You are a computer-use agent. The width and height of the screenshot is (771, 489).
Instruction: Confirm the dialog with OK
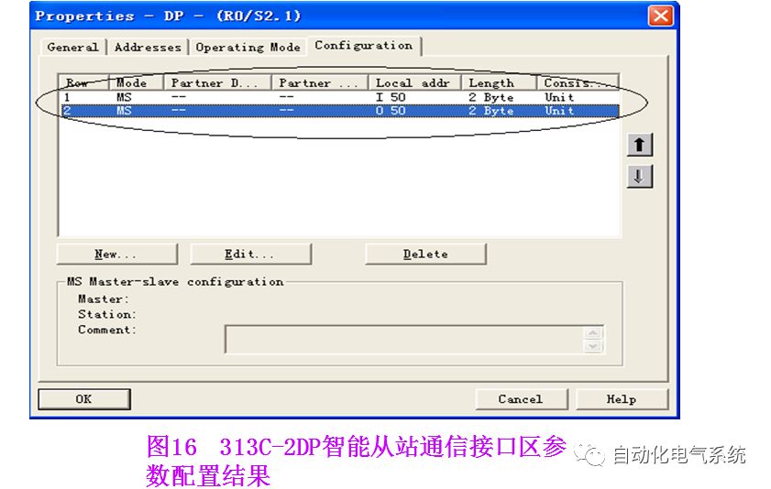point(84,399)
